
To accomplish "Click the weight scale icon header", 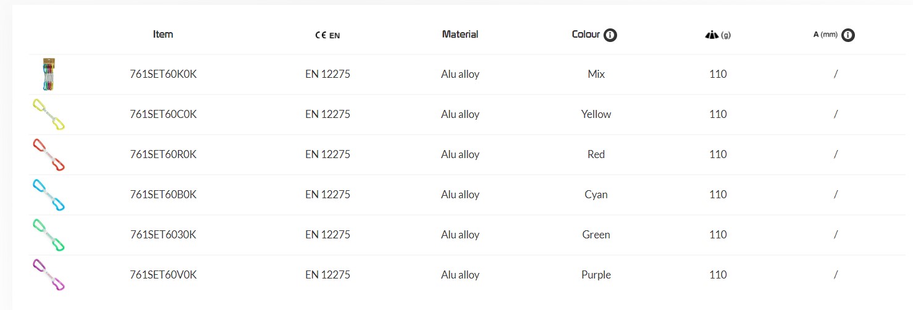I will tap(712, 35).
